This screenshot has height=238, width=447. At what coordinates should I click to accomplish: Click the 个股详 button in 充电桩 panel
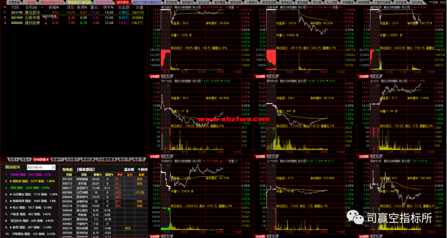[x=142, y=170]
